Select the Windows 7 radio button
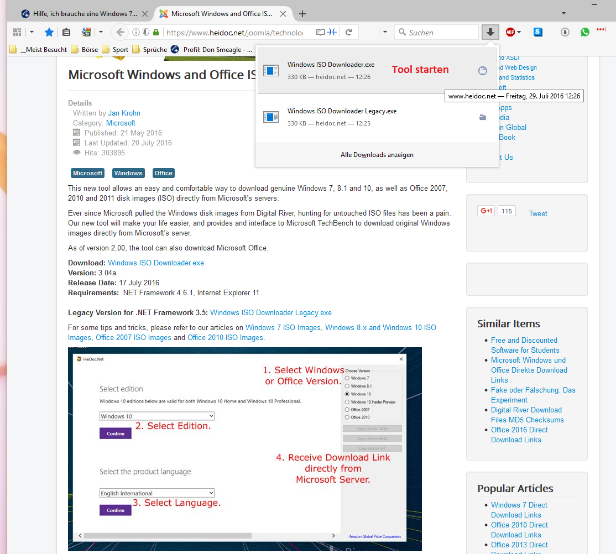Viewport: 616px width, 554px height. coord(347,378)
